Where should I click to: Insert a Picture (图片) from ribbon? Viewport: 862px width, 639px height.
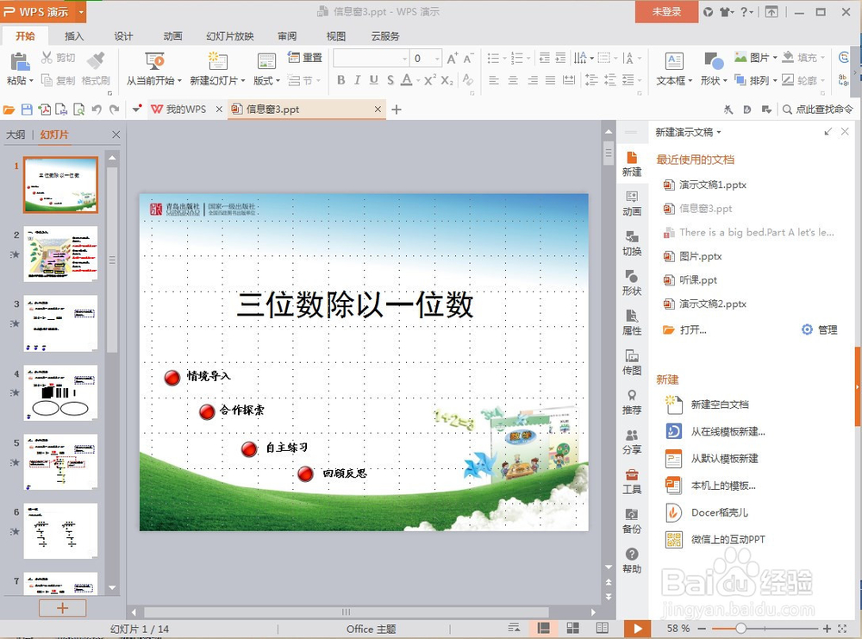point(756,58)
